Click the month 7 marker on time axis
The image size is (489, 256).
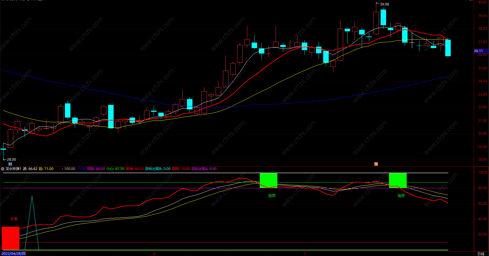pos(305,254)
